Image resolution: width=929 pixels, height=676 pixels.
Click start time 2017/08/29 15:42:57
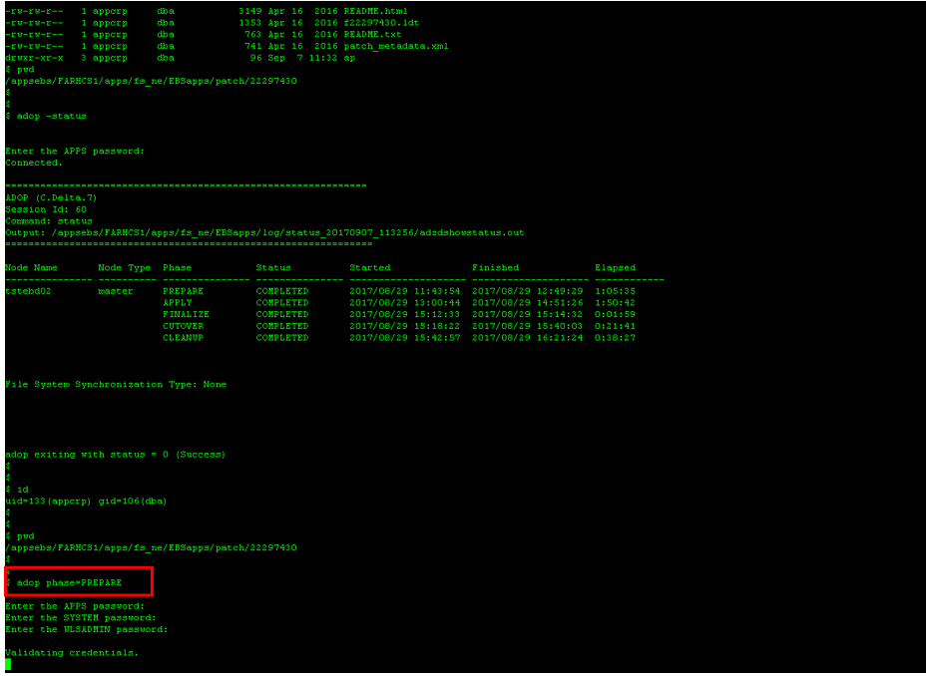point(405,338)
